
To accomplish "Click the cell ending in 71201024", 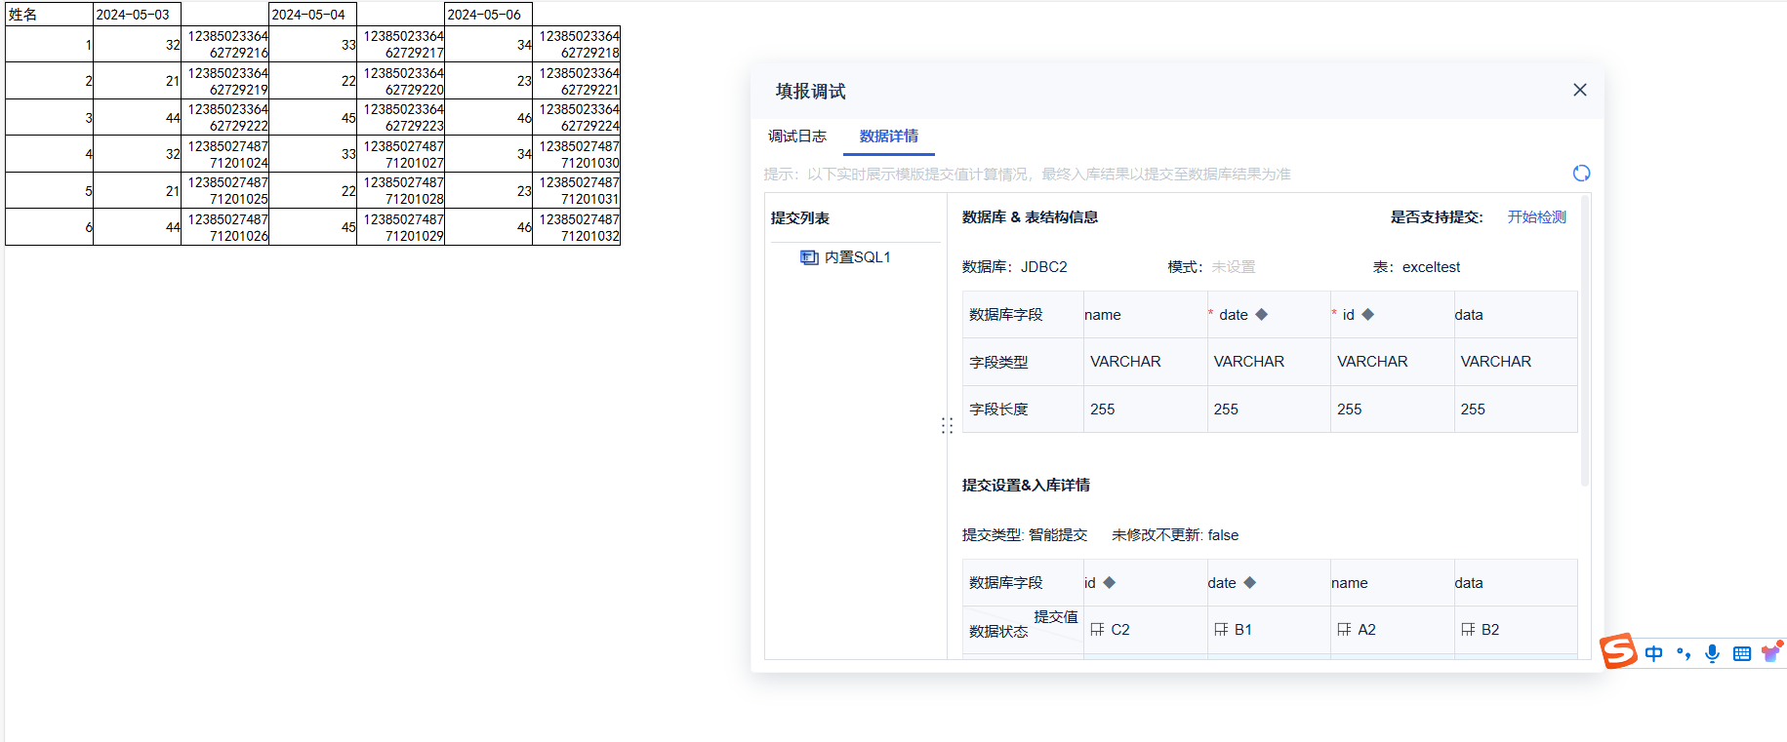I will click(x=224, y=154).
